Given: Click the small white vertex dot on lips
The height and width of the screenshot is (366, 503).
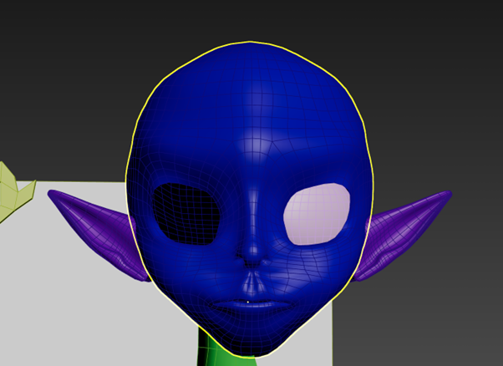Looking at the screenshot, I should pos(250,300).
